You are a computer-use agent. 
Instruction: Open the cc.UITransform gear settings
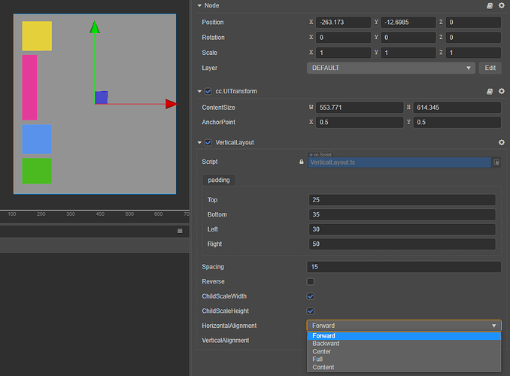click(501, 92)
